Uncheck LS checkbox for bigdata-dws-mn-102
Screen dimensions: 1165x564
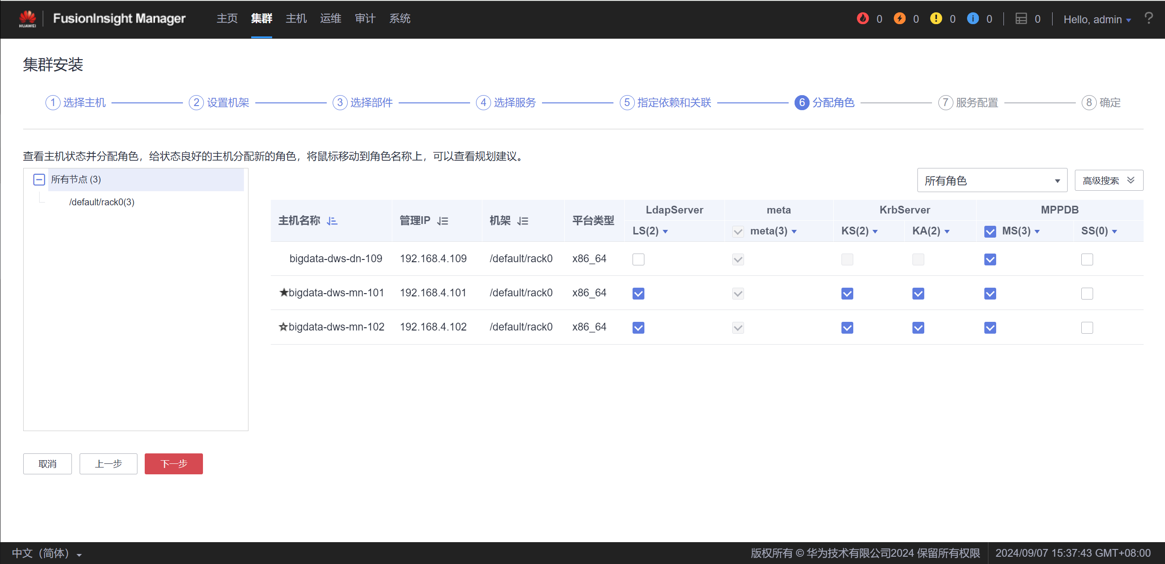coord(638,328)
